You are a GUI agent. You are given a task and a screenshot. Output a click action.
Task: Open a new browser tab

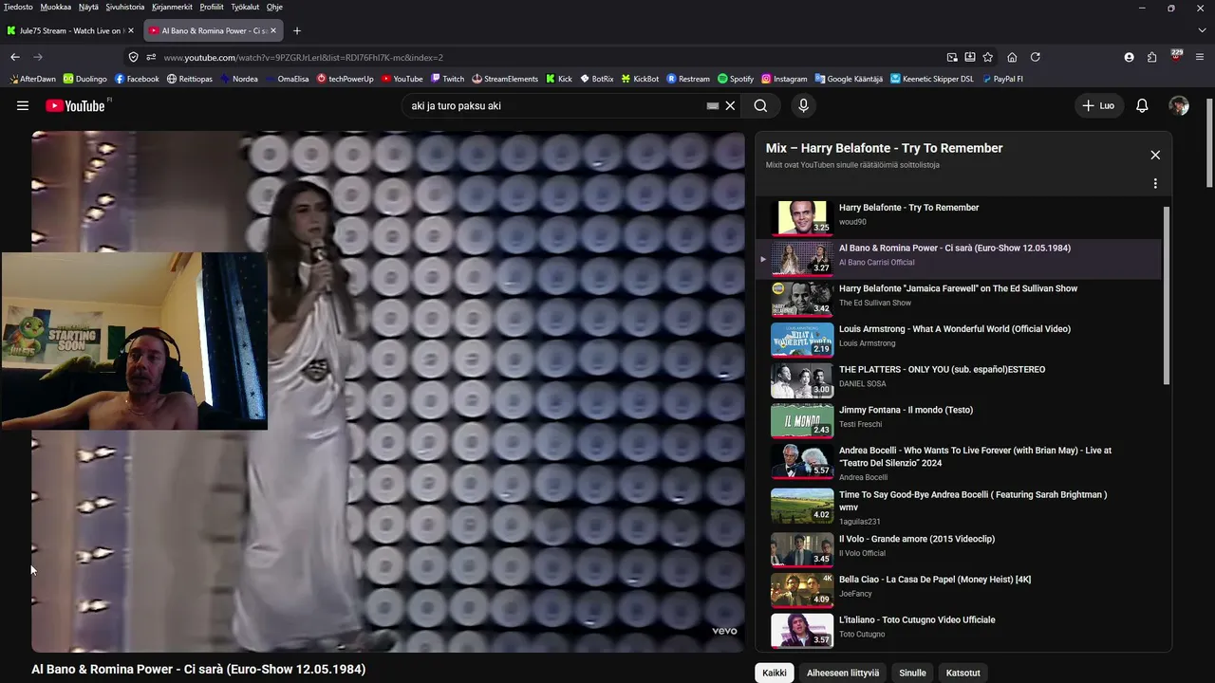296,30
